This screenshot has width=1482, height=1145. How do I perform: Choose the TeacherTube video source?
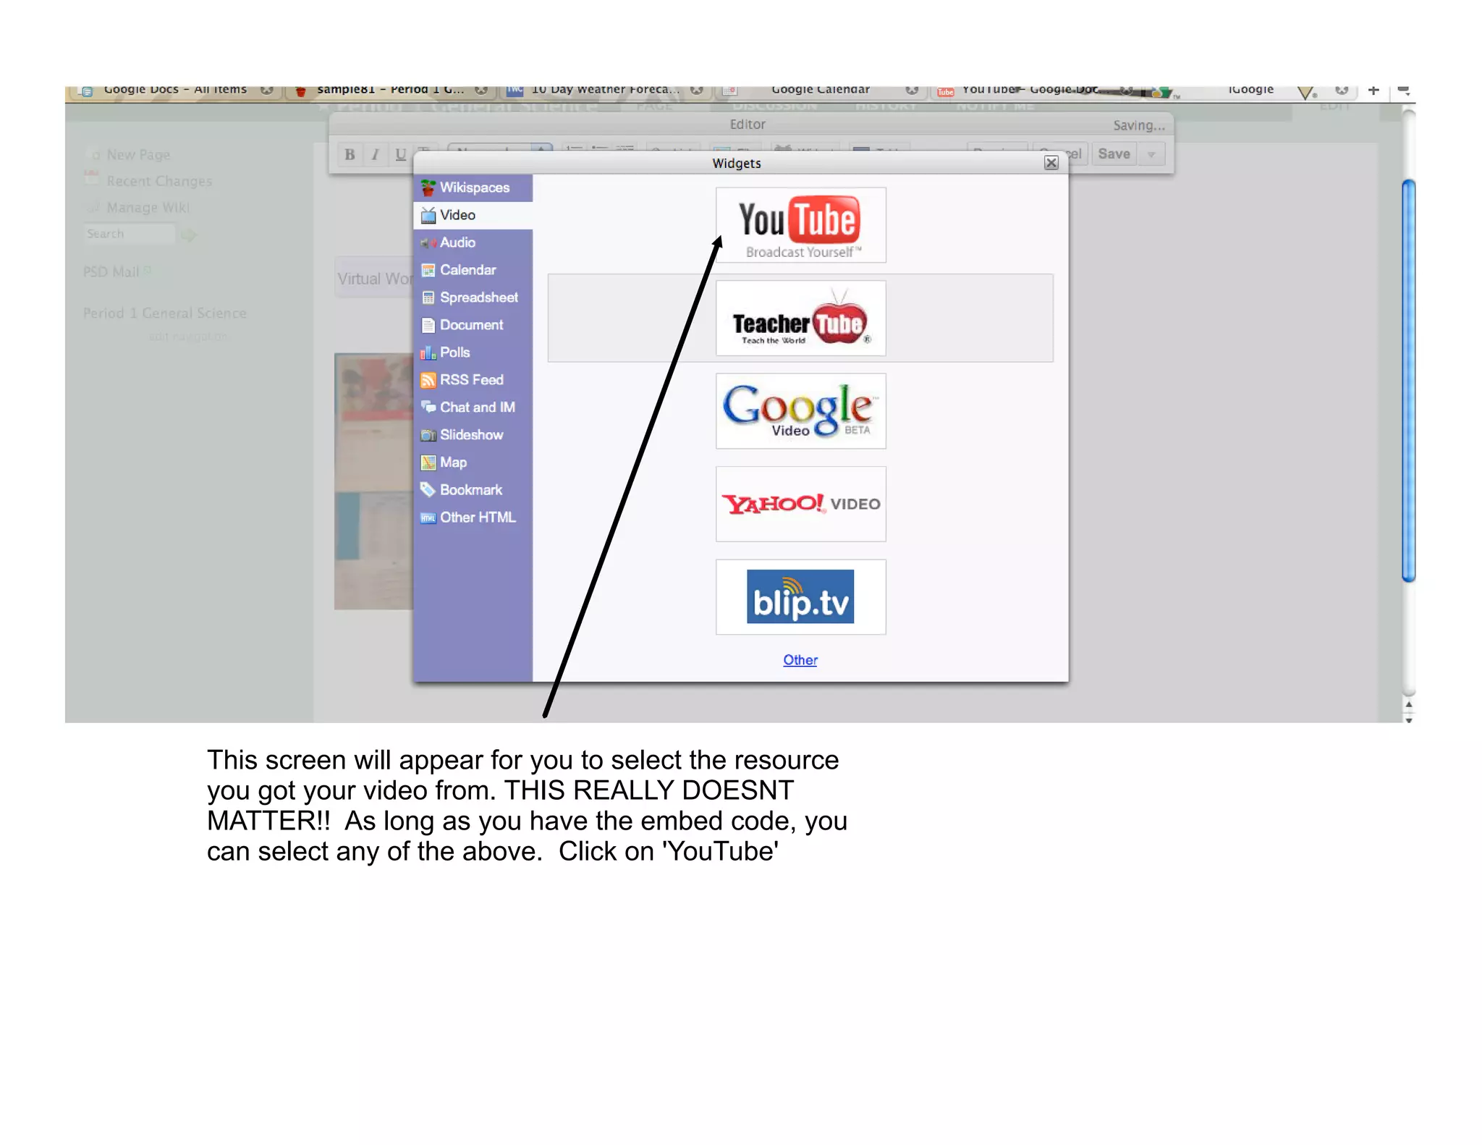click(x=800, y=318)
